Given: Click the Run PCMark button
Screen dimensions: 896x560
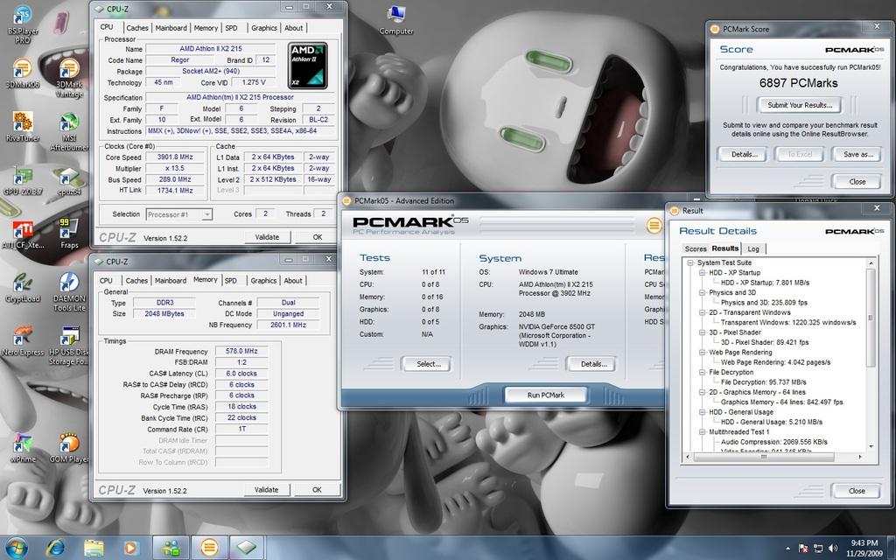Looking at the screenshot, I should pos(546,395).
